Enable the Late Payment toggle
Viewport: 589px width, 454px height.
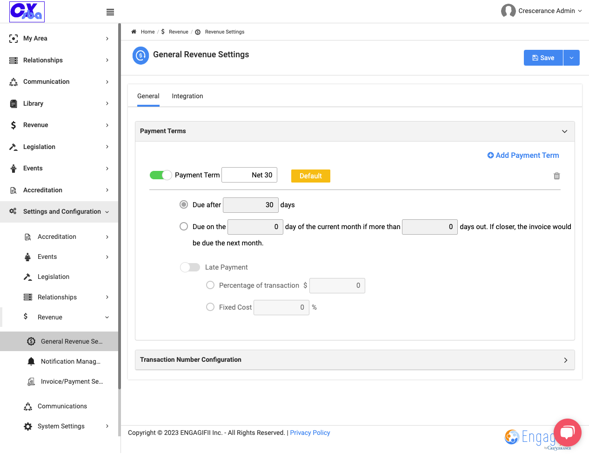pos(190,267)
